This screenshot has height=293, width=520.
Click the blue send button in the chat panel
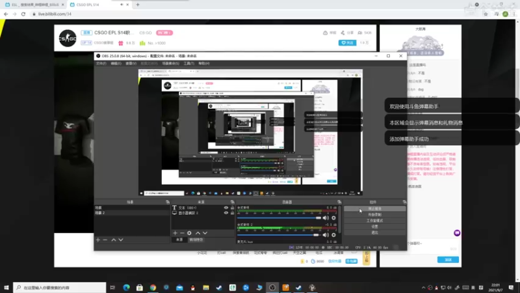(448, 260)
